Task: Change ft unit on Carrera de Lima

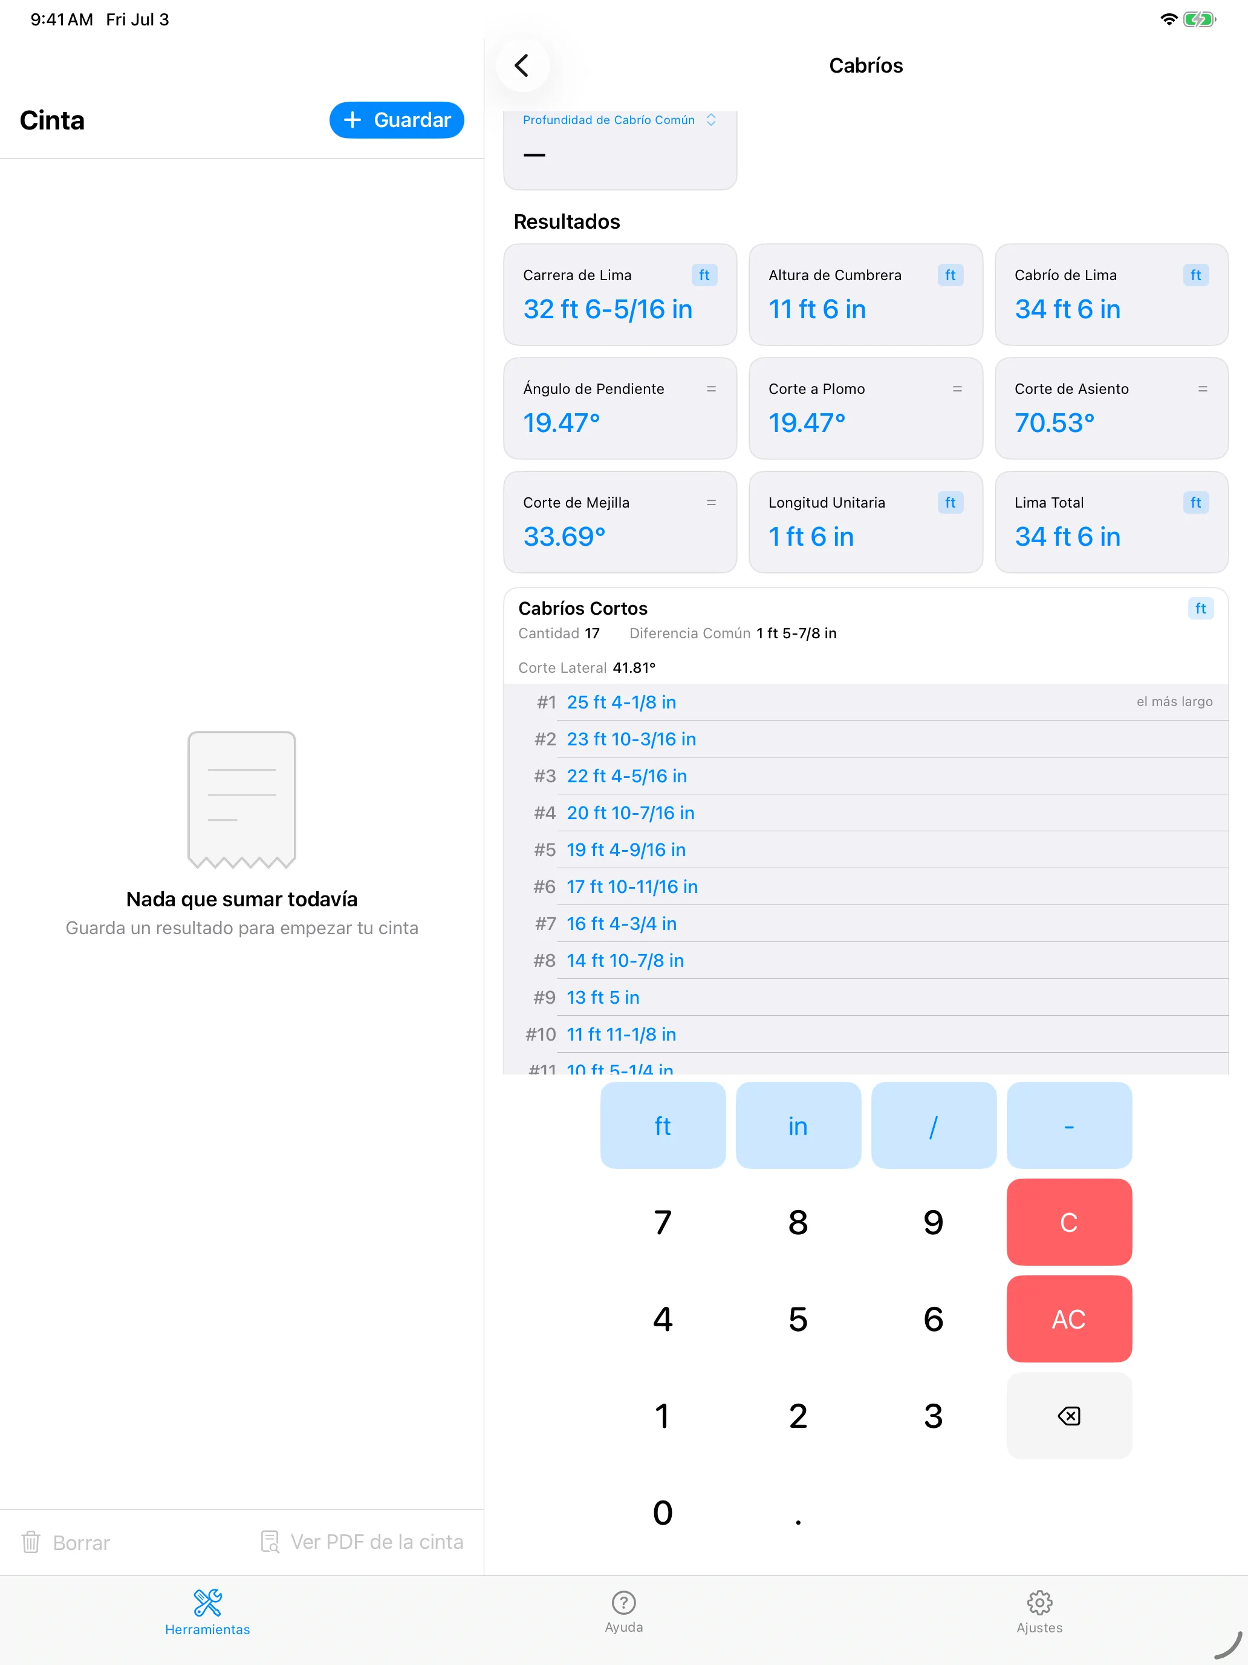Action: click(704, 275)
